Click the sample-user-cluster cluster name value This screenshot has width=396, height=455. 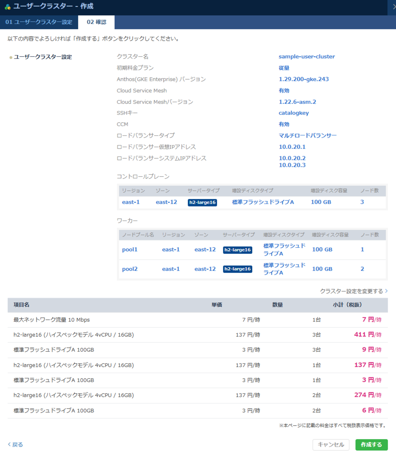[307, 57]
